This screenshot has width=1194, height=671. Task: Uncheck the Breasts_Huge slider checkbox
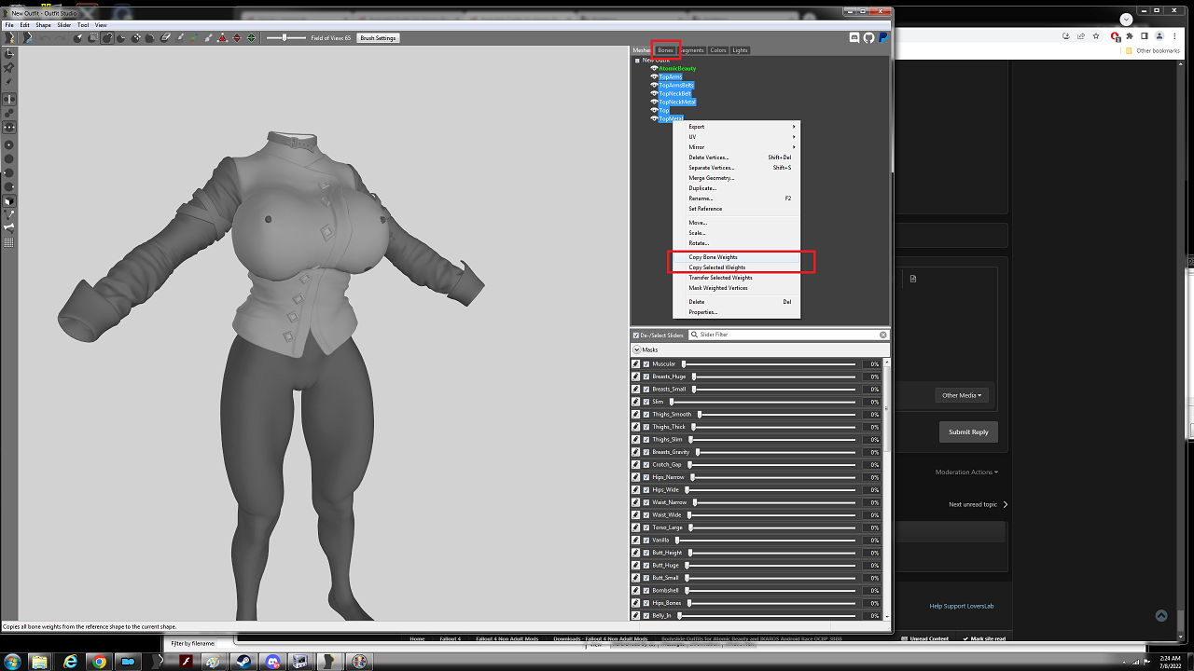click(646, 377)
